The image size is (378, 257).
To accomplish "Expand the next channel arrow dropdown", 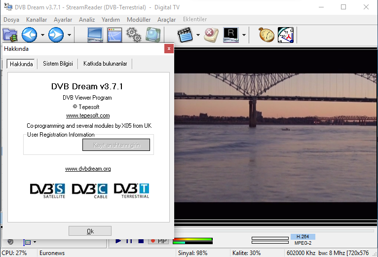I will click(70, 35).
